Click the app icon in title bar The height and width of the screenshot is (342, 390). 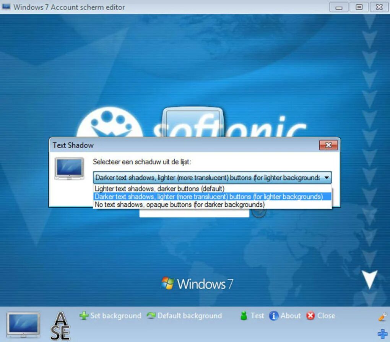(6, 7)
